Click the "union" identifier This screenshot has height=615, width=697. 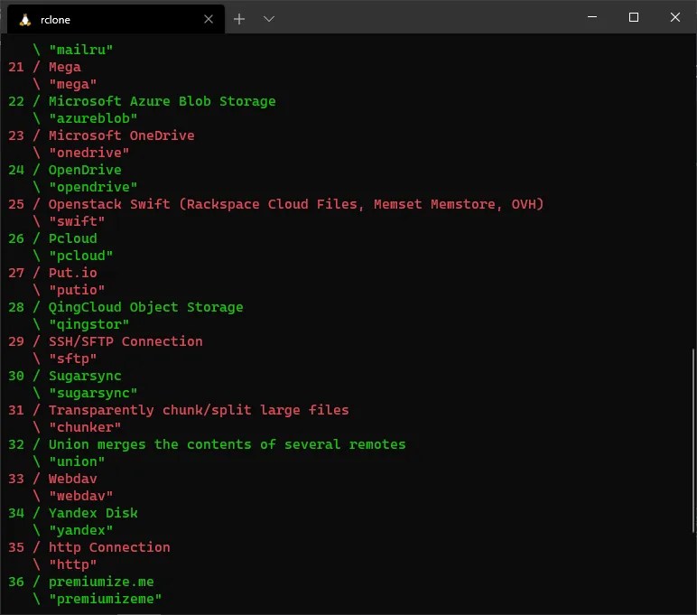77,461
